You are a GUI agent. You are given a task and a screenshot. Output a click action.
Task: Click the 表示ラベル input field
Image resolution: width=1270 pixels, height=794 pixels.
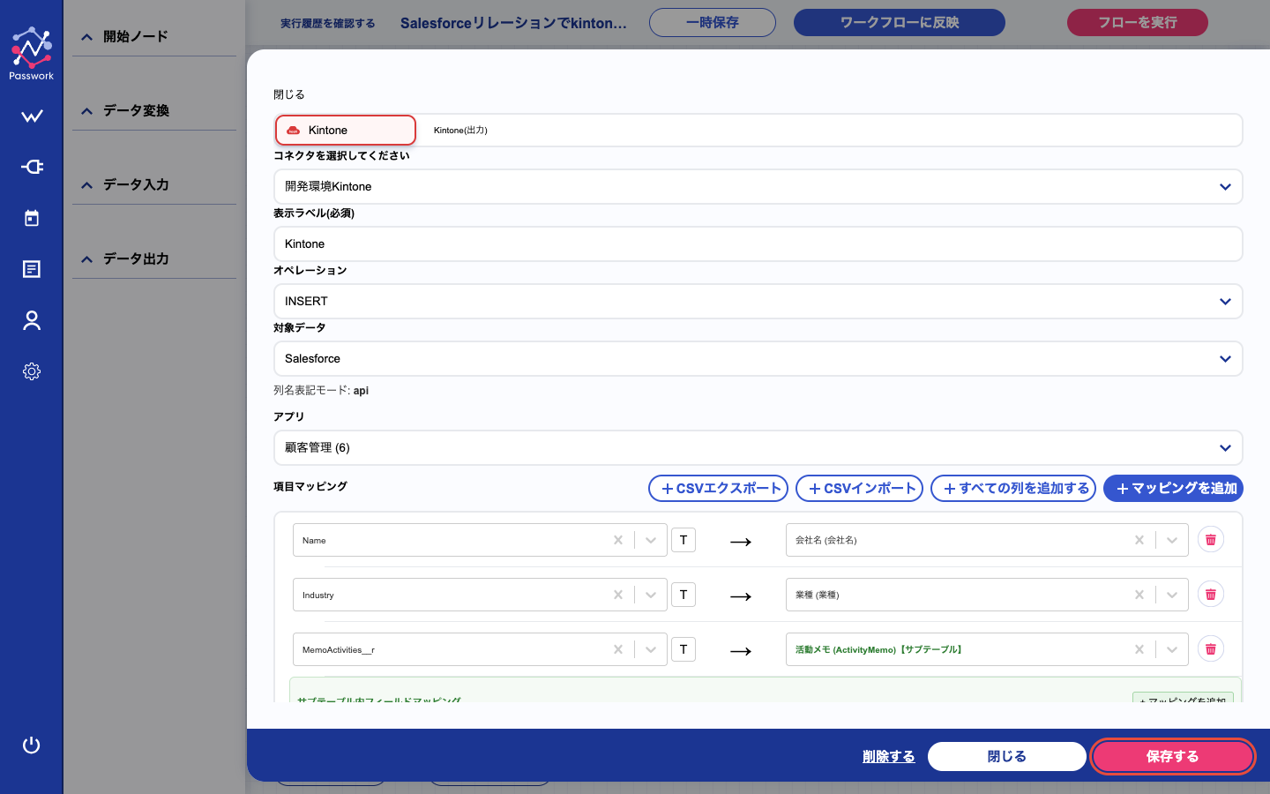click(x=758, y=244)
